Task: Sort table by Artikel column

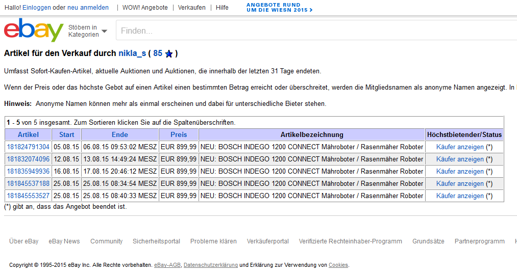Action: [28, 134]
